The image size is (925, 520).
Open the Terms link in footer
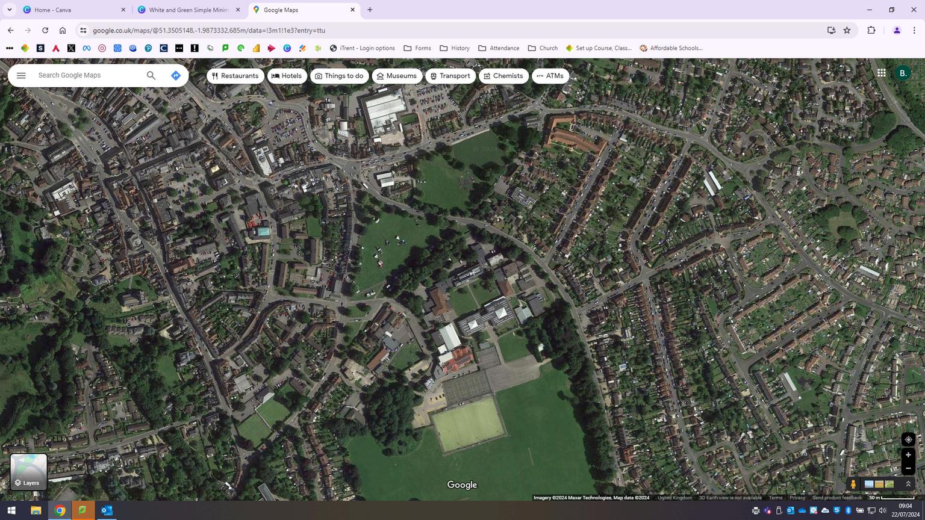pos(776,498)
